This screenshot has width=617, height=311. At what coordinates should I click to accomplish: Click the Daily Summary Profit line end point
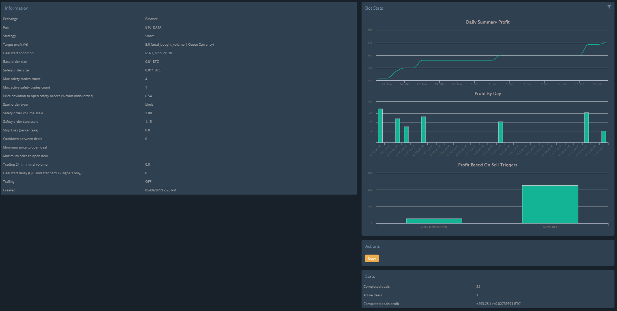pos(606,42)
